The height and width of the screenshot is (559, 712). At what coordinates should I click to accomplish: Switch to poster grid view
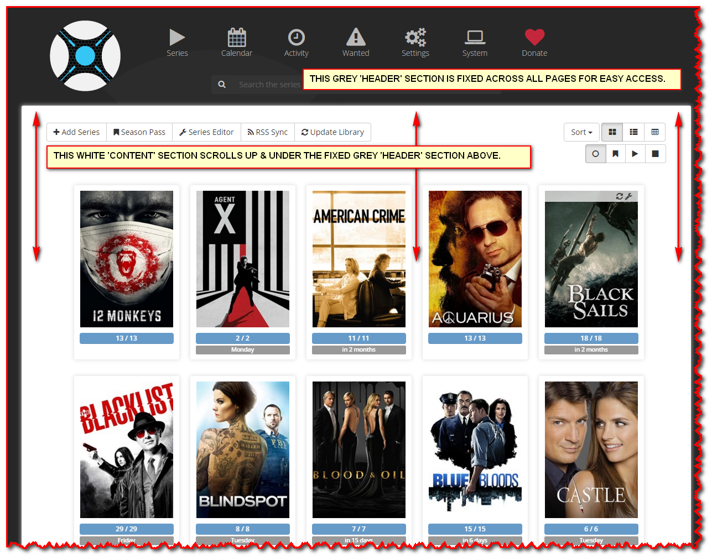pos(612,132)
